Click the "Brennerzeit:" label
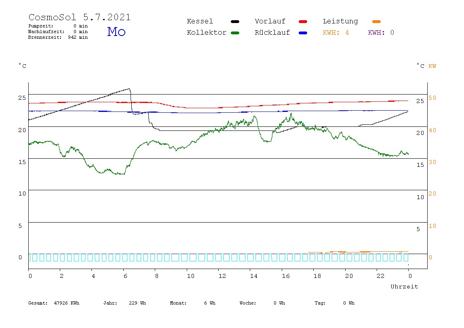Image resolution: width=464 pixels, height=328 pixels. click(45, 37)
